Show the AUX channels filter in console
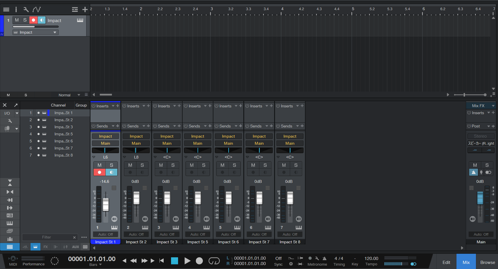The image size is (498, 269). click(x=75, y=247)
